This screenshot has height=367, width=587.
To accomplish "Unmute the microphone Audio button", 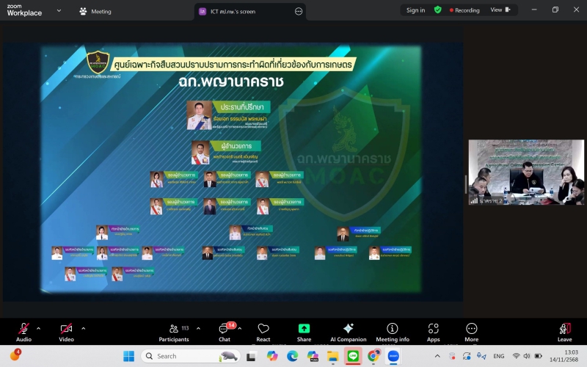I will pos(23,330).
